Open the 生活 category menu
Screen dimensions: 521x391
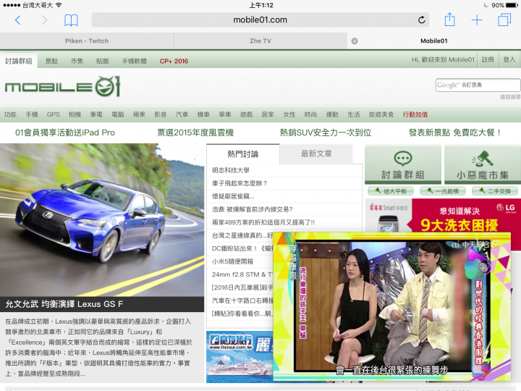click(x=354, y=114)
